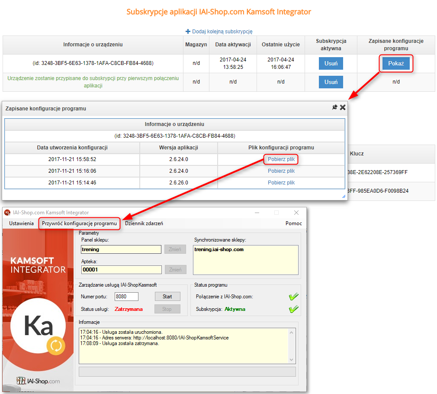Click the greyed-out Stop service button
Screen dimensions: 437x394
pos(167,309)
